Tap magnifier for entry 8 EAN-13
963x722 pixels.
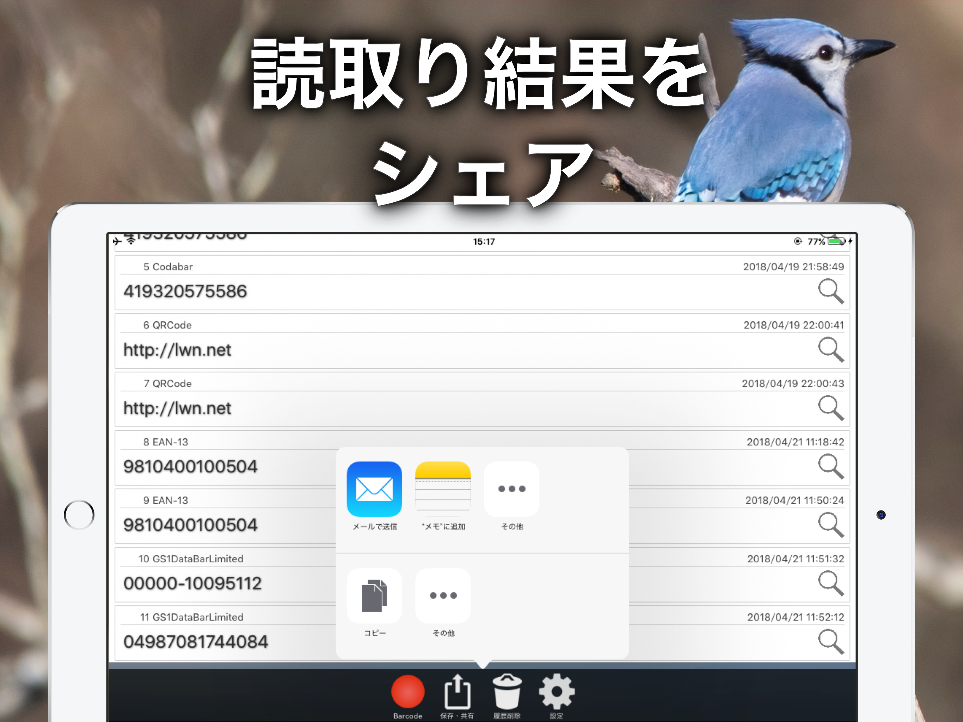(x=831, y=466)
